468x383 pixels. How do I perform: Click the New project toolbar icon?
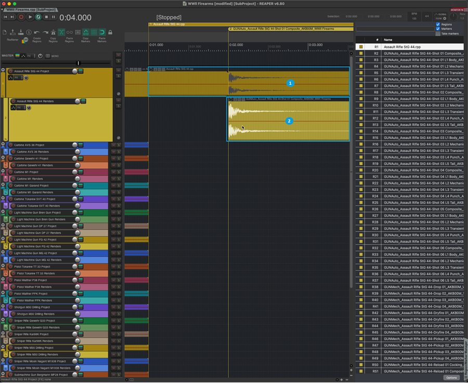pos(5,32)
